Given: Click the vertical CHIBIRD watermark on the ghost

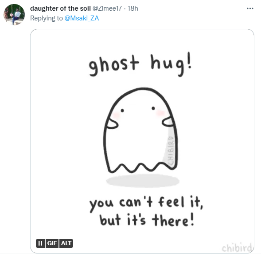Looking at the screenshot, I should coord(171,151).
